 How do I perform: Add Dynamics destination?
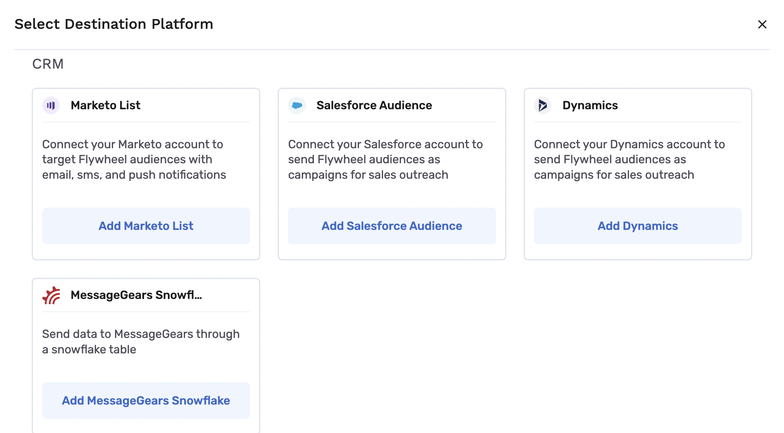coord(638,226)
